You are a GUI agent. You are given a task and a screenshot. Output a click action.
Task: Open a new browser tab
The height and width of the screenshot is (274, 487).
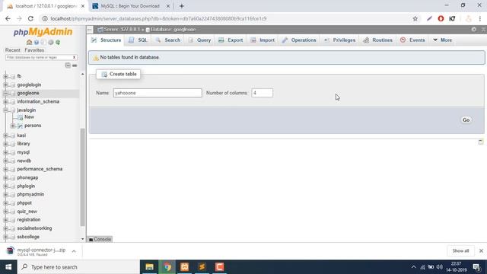pos(182,6)
